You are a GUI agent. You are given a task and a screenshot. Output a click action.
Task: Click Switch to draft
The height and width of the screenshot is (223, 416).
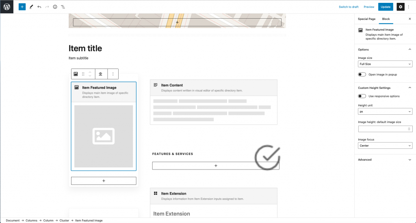348,7
